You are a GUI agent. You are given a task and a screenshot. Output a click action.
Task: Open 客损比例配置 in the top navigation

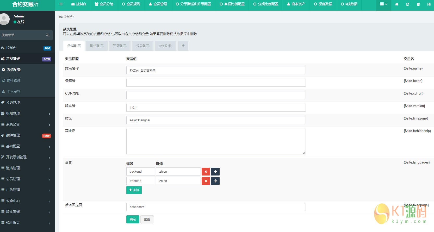click(232, 4)
